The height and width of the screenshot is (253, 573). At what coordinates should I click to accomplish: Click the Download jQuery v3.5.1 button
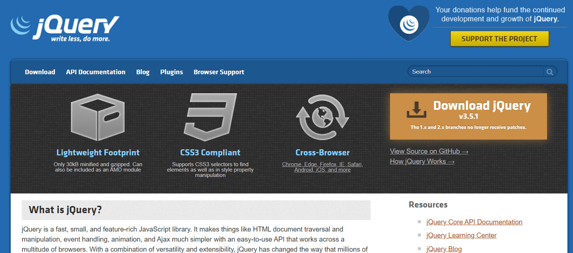[x=468, y=116]
